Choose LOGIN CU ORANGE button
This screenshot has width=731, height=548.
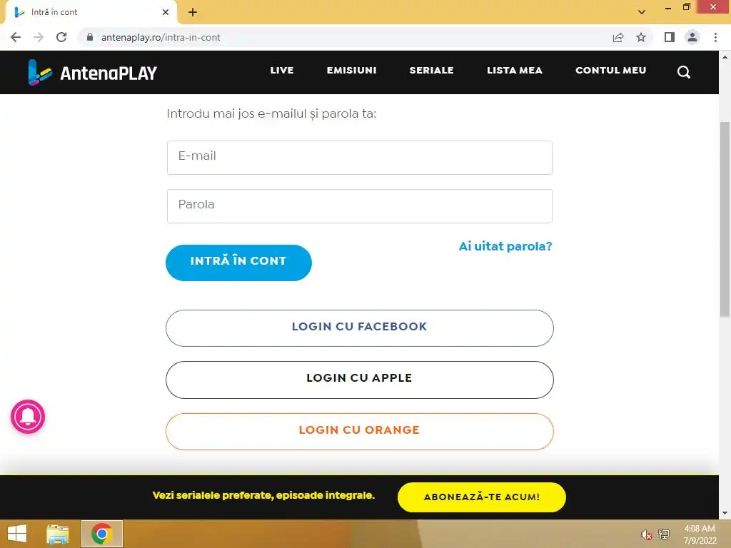pos(360,432)
